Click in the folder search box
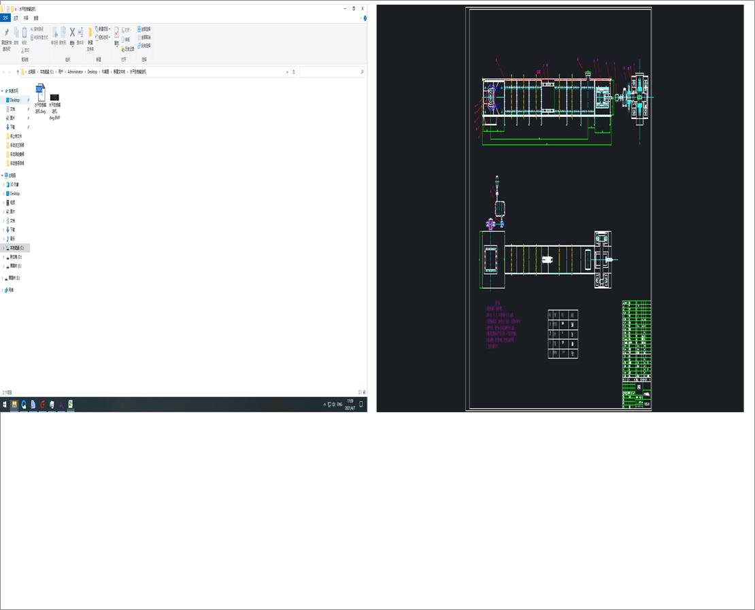Screen dimensions: 755x610 (332, 72)
